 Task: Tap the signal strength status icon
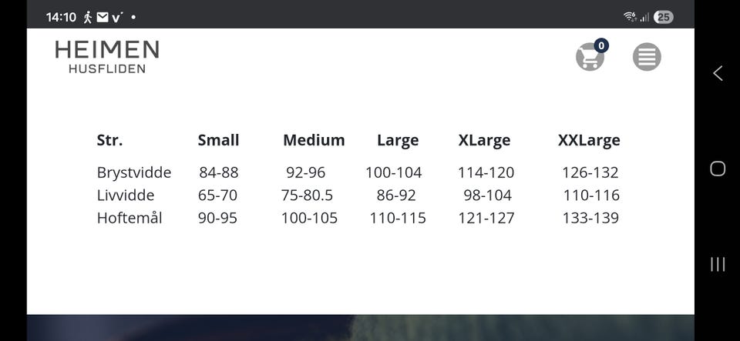pos(644,17)
